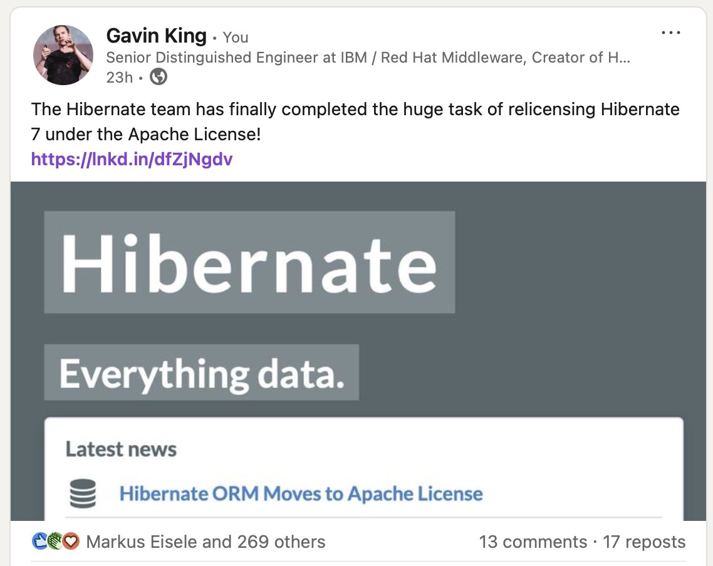This screenshot has height=566, width=713.
Task: Click the post text about relicensing Hibernate 7
Action: 355,121
